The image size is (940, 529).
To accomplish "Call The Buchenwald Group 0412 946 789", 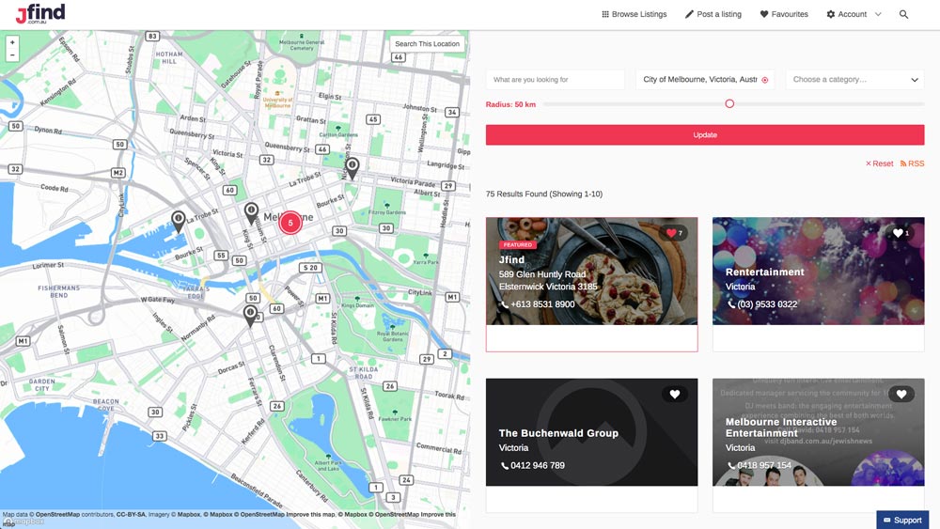I will 533,465.
